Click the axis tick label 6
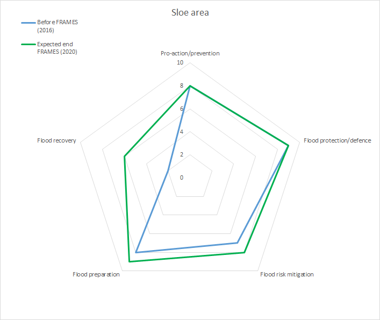Viewport: 380px width, 320px height. pos(181,109)
